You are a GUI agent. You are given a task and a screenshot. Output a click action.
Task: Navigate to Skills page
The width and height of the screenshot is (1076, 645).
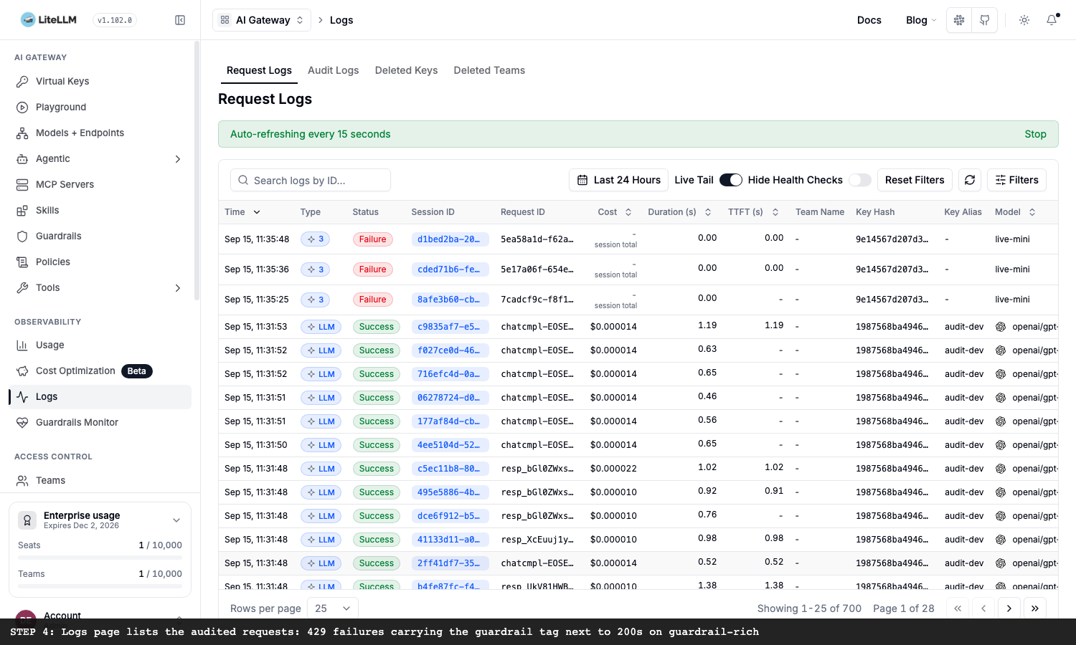pyautogui.click(x=100, y=210)
